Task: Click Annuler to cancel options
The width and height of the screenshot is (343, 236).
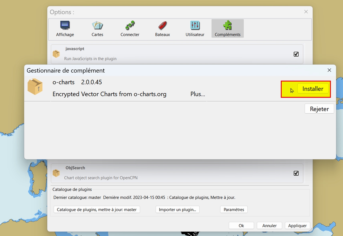Action: pyautogui.click(x=269, y=226)
